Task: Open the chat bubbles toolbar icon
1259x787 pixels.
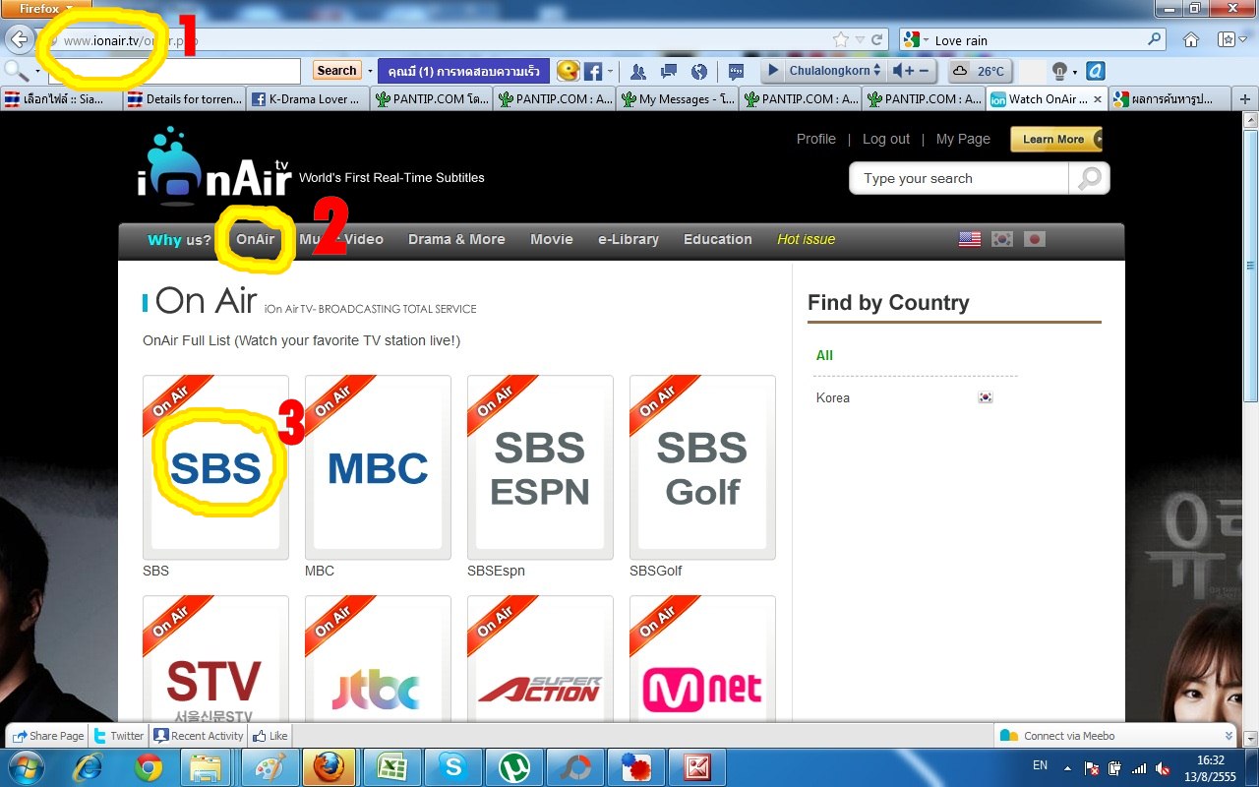Action: [669, 71]
